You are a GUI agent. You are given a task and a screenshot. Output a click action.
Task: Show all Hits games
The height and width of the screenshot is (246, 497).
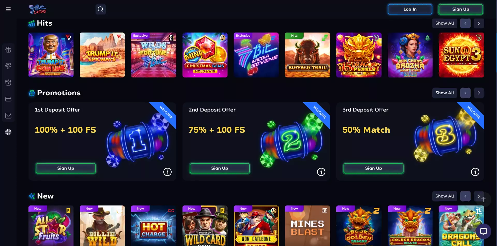[x=445, y=23]
